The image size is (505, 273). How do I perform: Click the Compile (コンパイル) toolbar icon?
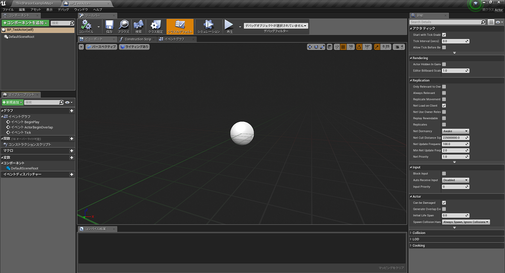point(86,26)
